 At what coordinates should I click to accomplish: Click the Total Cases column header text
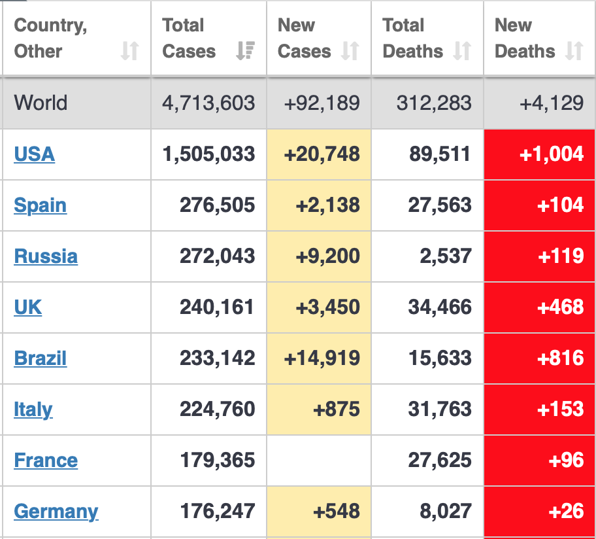coord(189,39)
